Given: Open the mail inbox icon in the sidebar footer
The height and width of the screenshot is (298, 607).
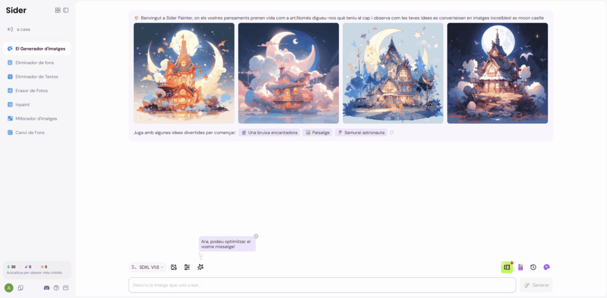Looking at the screenshot, I should 66,288.
